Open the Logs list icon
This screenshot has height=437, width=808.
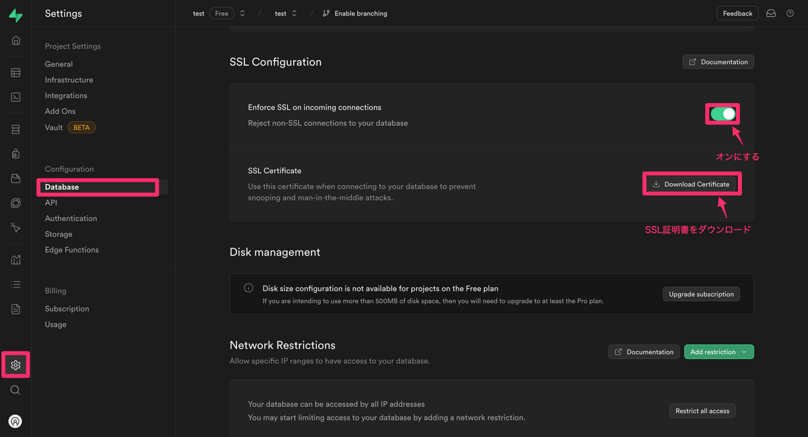coord(15,284)
